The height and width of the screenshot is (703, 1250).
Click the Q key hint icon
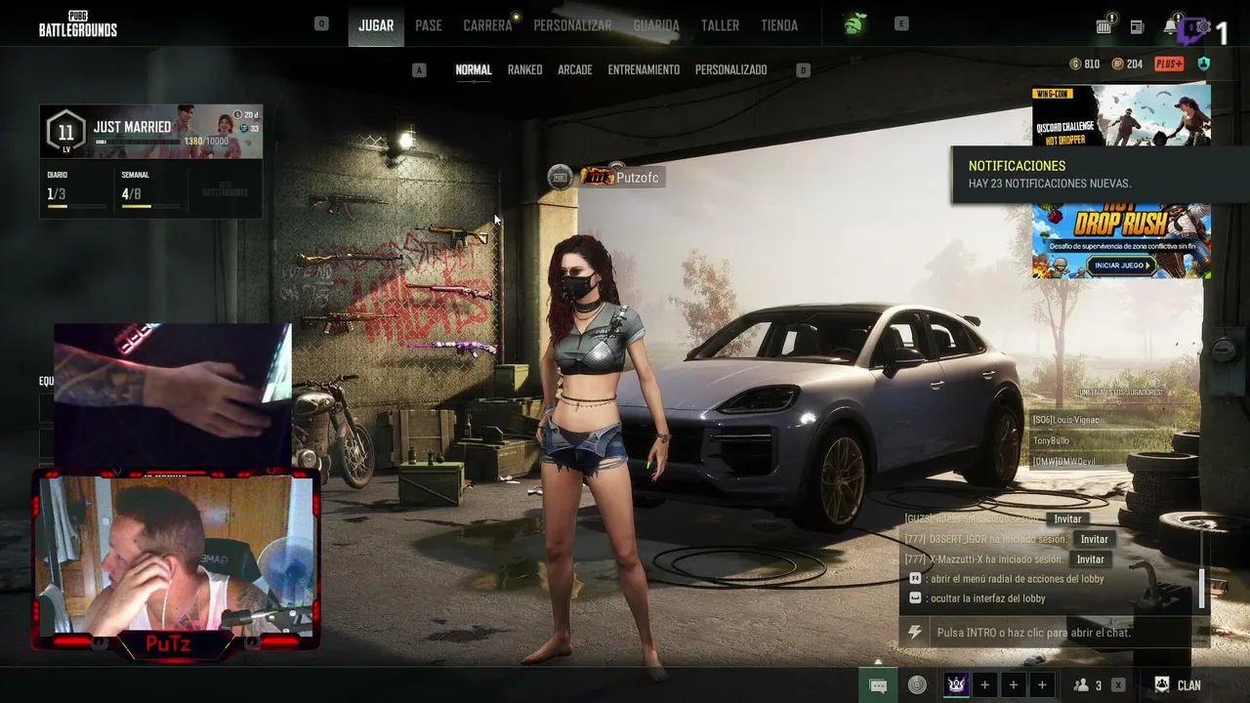[x=321, y=23]
